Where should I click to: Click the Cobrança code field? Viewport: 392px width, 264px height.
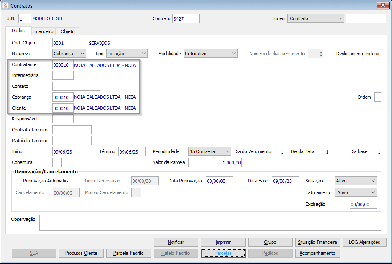[x=63, y=97]
